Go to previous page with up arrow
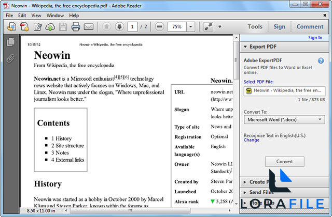The width and height of the screenshot is (332, 217). (x=107, y=26)
